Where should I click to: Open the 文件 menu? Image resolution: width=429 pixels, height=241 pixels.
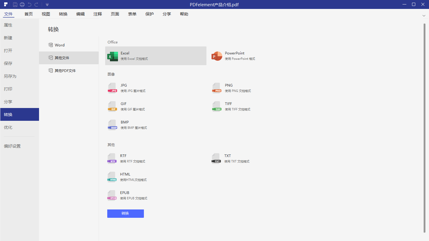pyautogui.click(x=8, y=14)
